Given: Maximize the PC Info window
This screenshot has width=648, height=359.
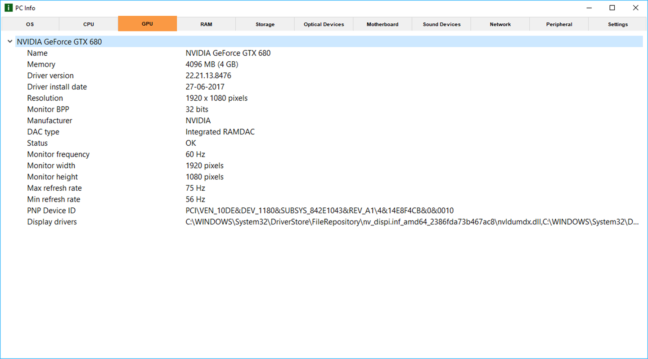Looking at the screenshot, I should [612, 8].
